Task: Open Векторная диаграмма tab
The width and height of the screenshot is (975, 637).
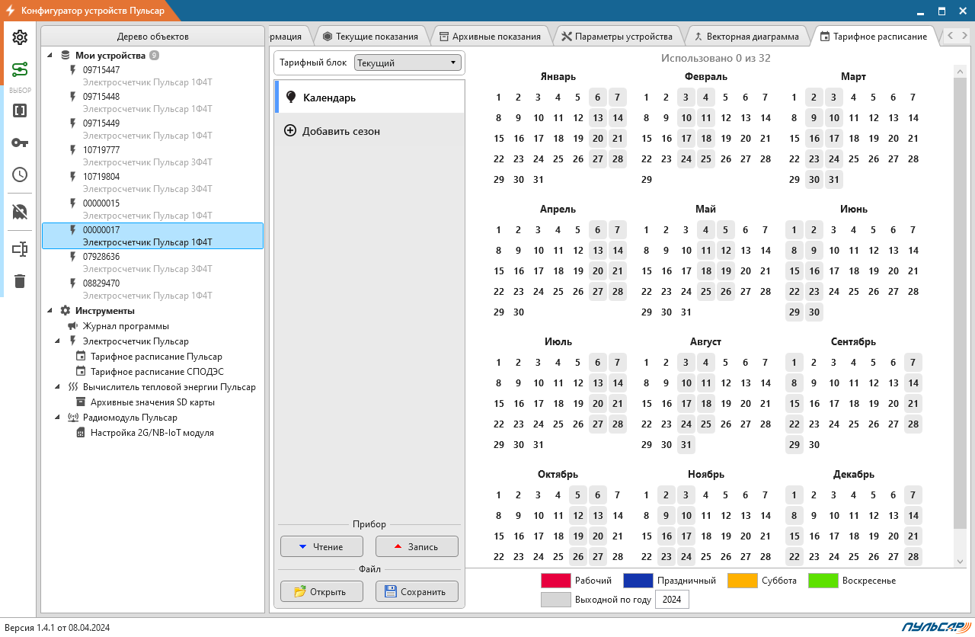Action: pyautogui.click(x=746, y=36)
